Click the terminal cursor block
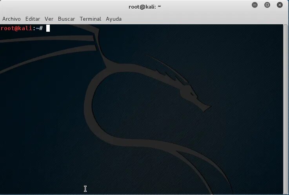289x195 pixels. tap(48, 28)
